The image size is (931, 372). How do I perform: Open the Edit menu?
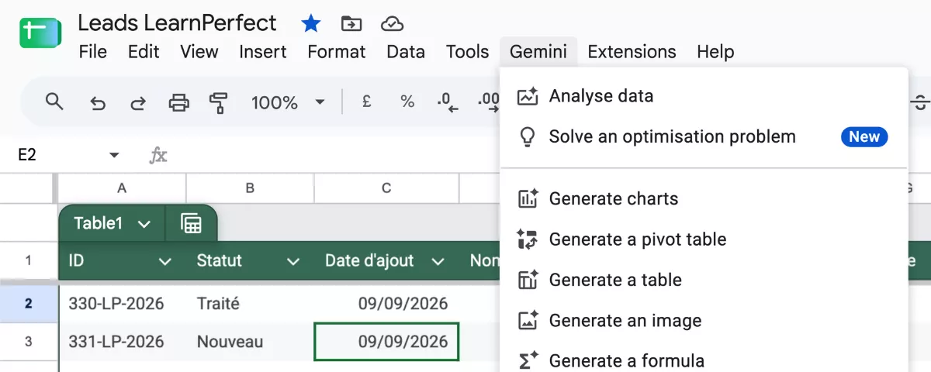pyautogui.click(x=144, y=52)
